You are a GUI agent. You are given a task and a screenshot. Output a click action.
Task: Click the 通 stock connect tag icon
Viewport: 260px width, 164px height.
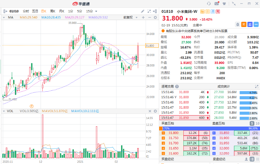[213, 11]
